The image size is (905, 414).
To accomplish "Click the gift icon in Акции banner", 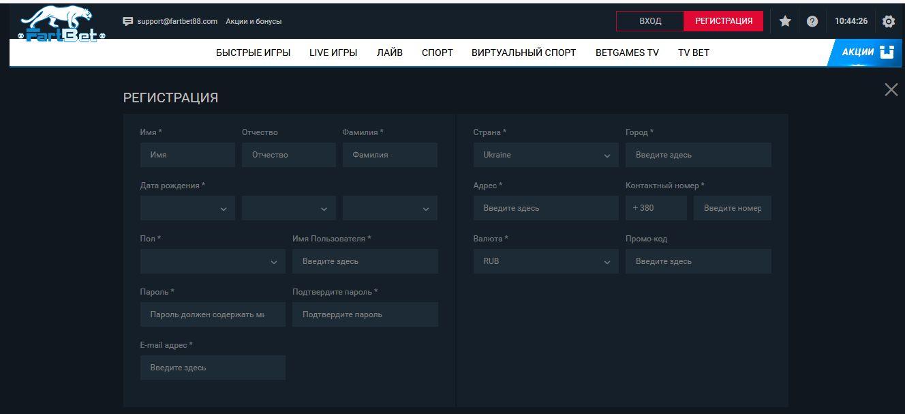I will click(887, 52).
